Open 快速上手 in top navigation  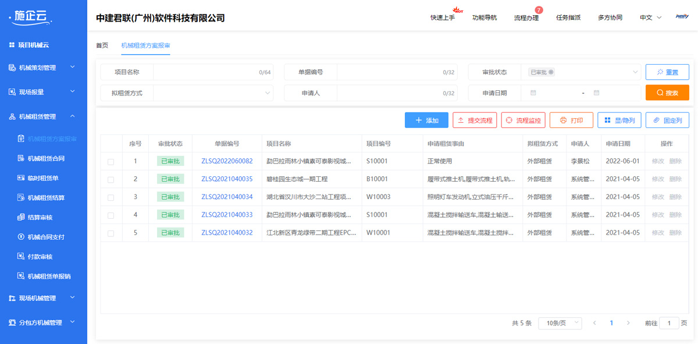443,17
